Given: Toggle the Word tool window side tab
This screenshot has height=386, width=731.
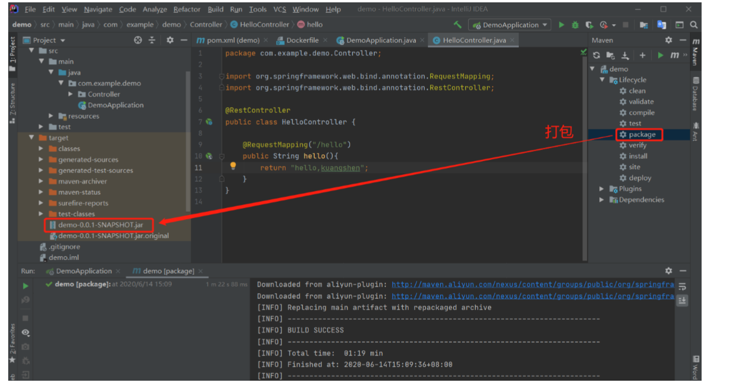Looking at the screenshot, I should click(x=695, y=368).
